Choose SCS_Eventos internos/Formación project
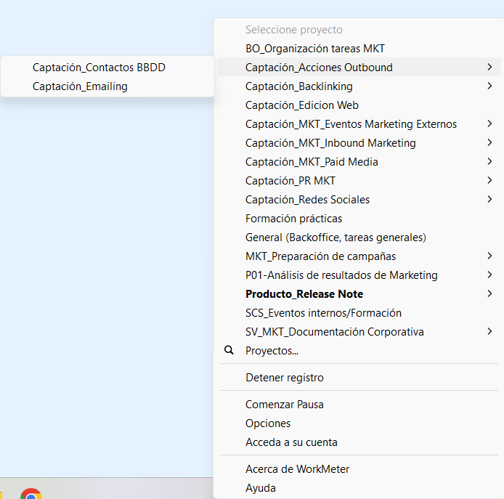 (x=323, y=313)
